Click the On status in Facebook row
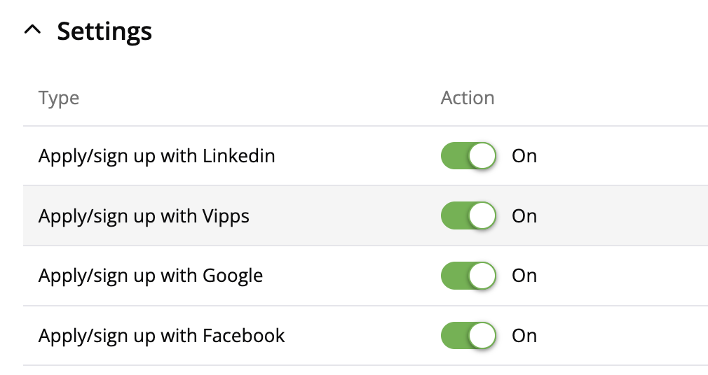This screenshot has width=708, height=375. (x=524, y=336)
